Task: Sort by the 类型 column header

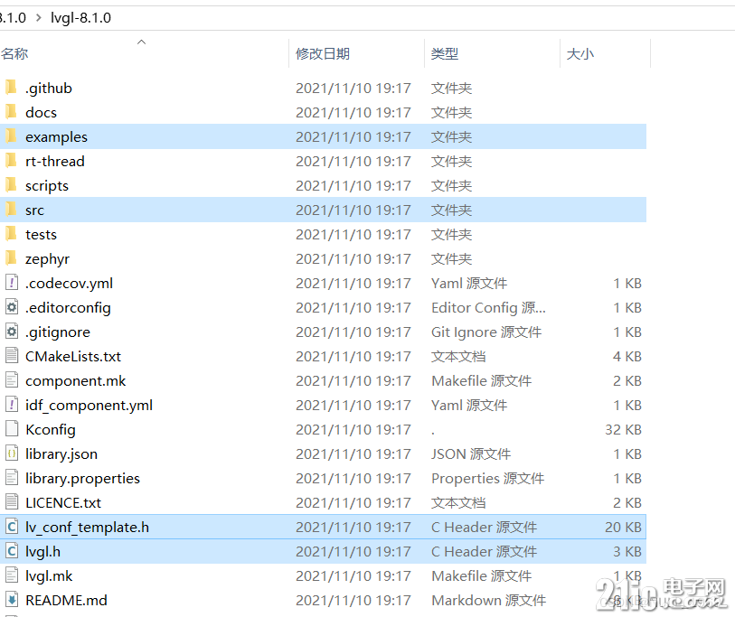Action: (x=445, y=54)
